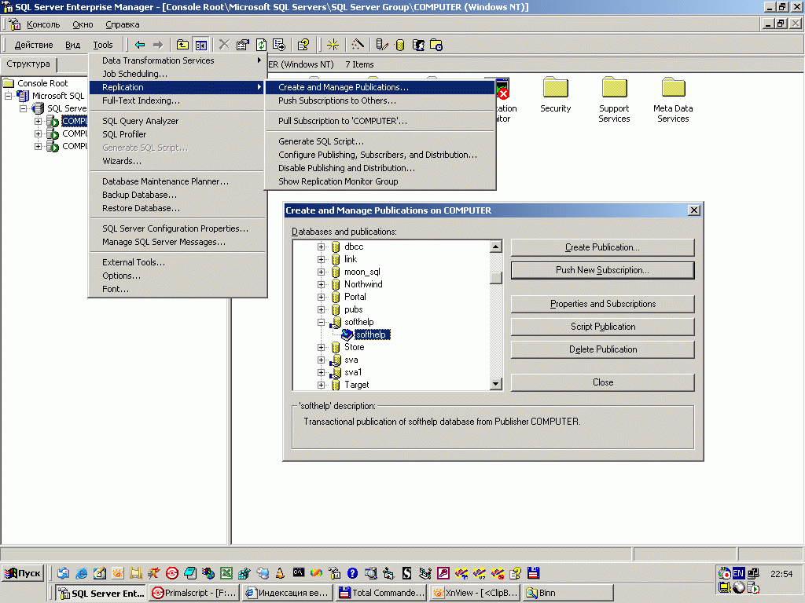
Task: Click the EN language indicator in tray
Action: pyautogui.click(x=738, y=573)
